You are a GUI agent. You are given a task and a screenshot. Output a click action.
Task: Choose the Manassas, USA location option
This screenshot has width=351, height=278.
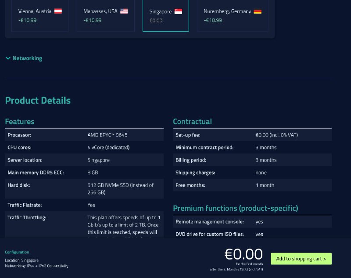coord(105,16)
